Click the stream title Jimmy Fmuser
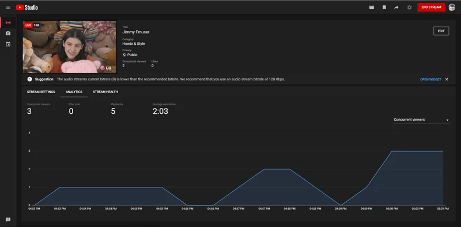The height and width of the screenshot is (227, 461). click(136, 32)
